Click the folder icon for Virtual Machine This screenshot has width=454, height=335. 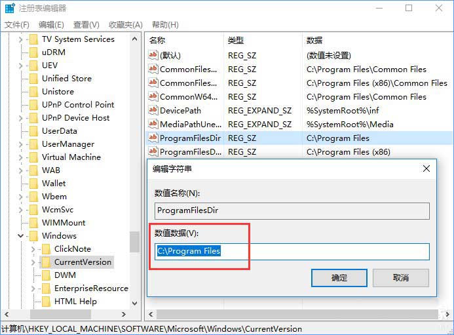pos(33,157)
